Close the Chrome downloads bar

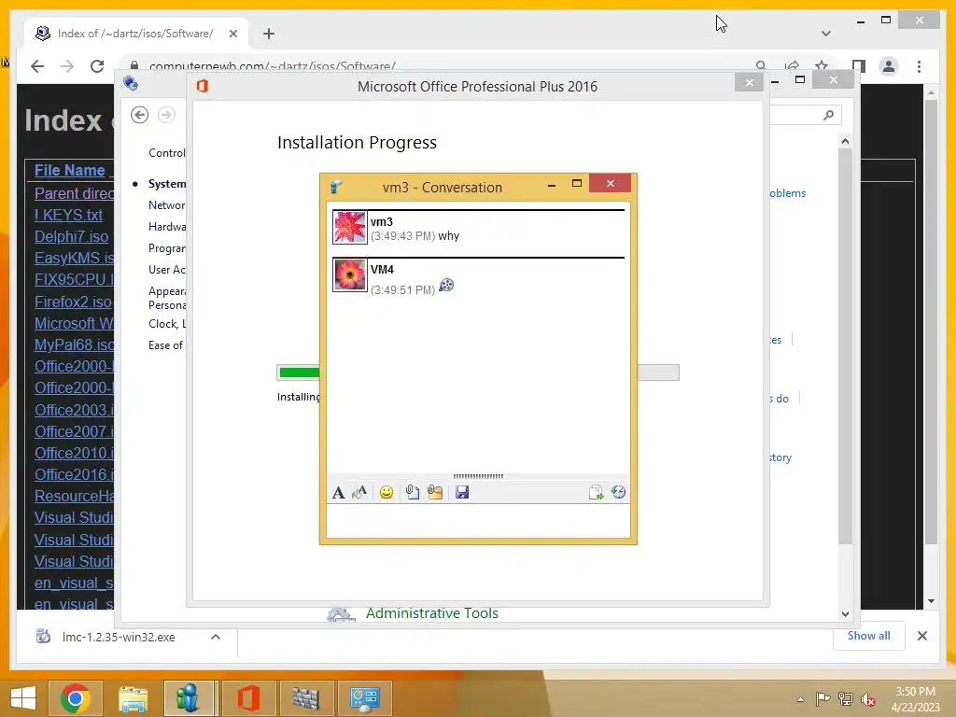coord(921,636)
